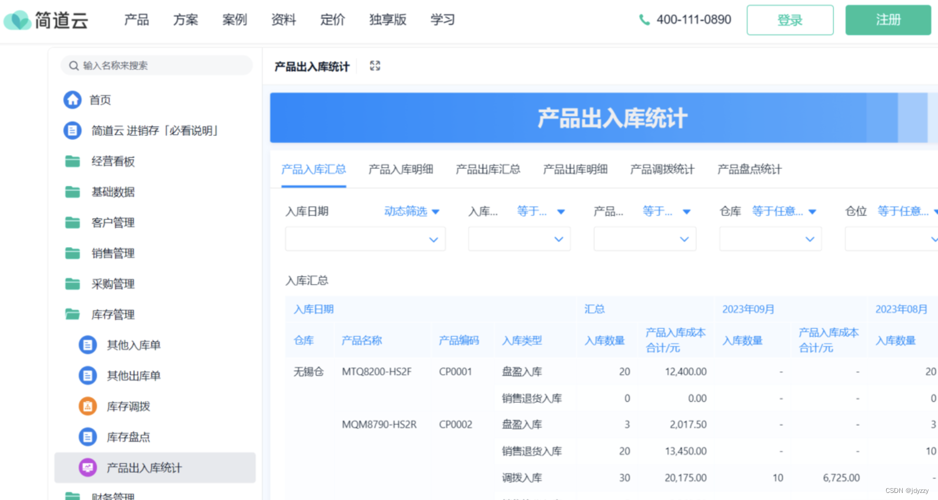The height and width of the screenshot is (500, 938).
Task: Open the 定价 menu item
Action: [x=332, y=20]
